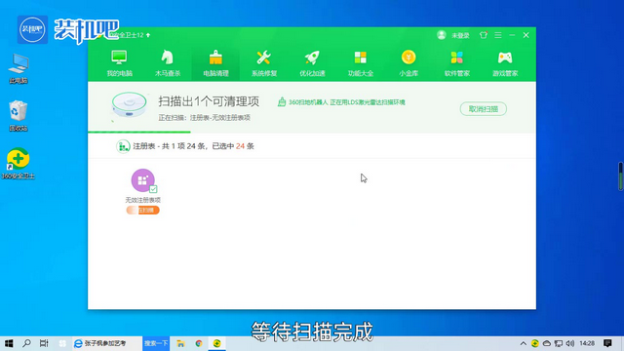Click the 未登录 user avatar icon

(442, 35)
